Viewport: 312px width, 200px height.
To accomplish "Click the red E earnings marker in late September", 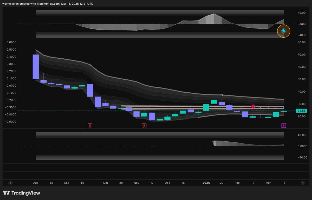I will pyautogui.click(x=90, y=126).
